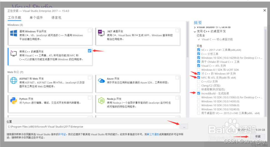
Task: Click the Windows (3) section heading
Action: click(x=15, y=25)
